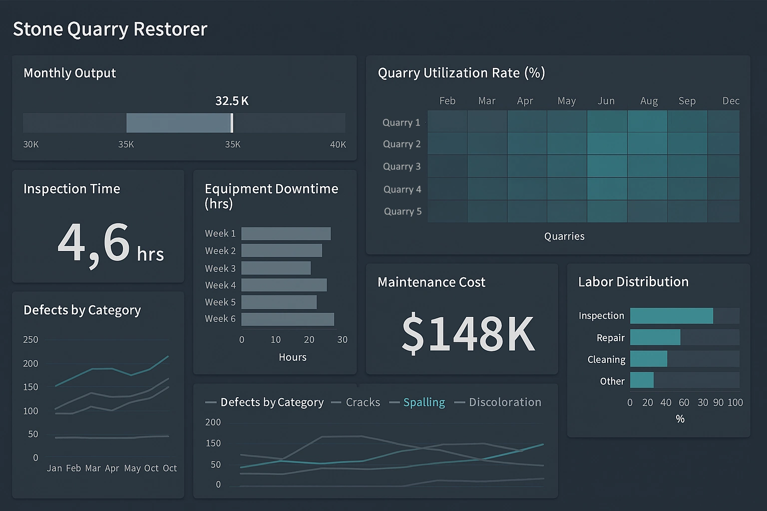Select the Cleaning bar in Labor Distribution

(649, 359)
